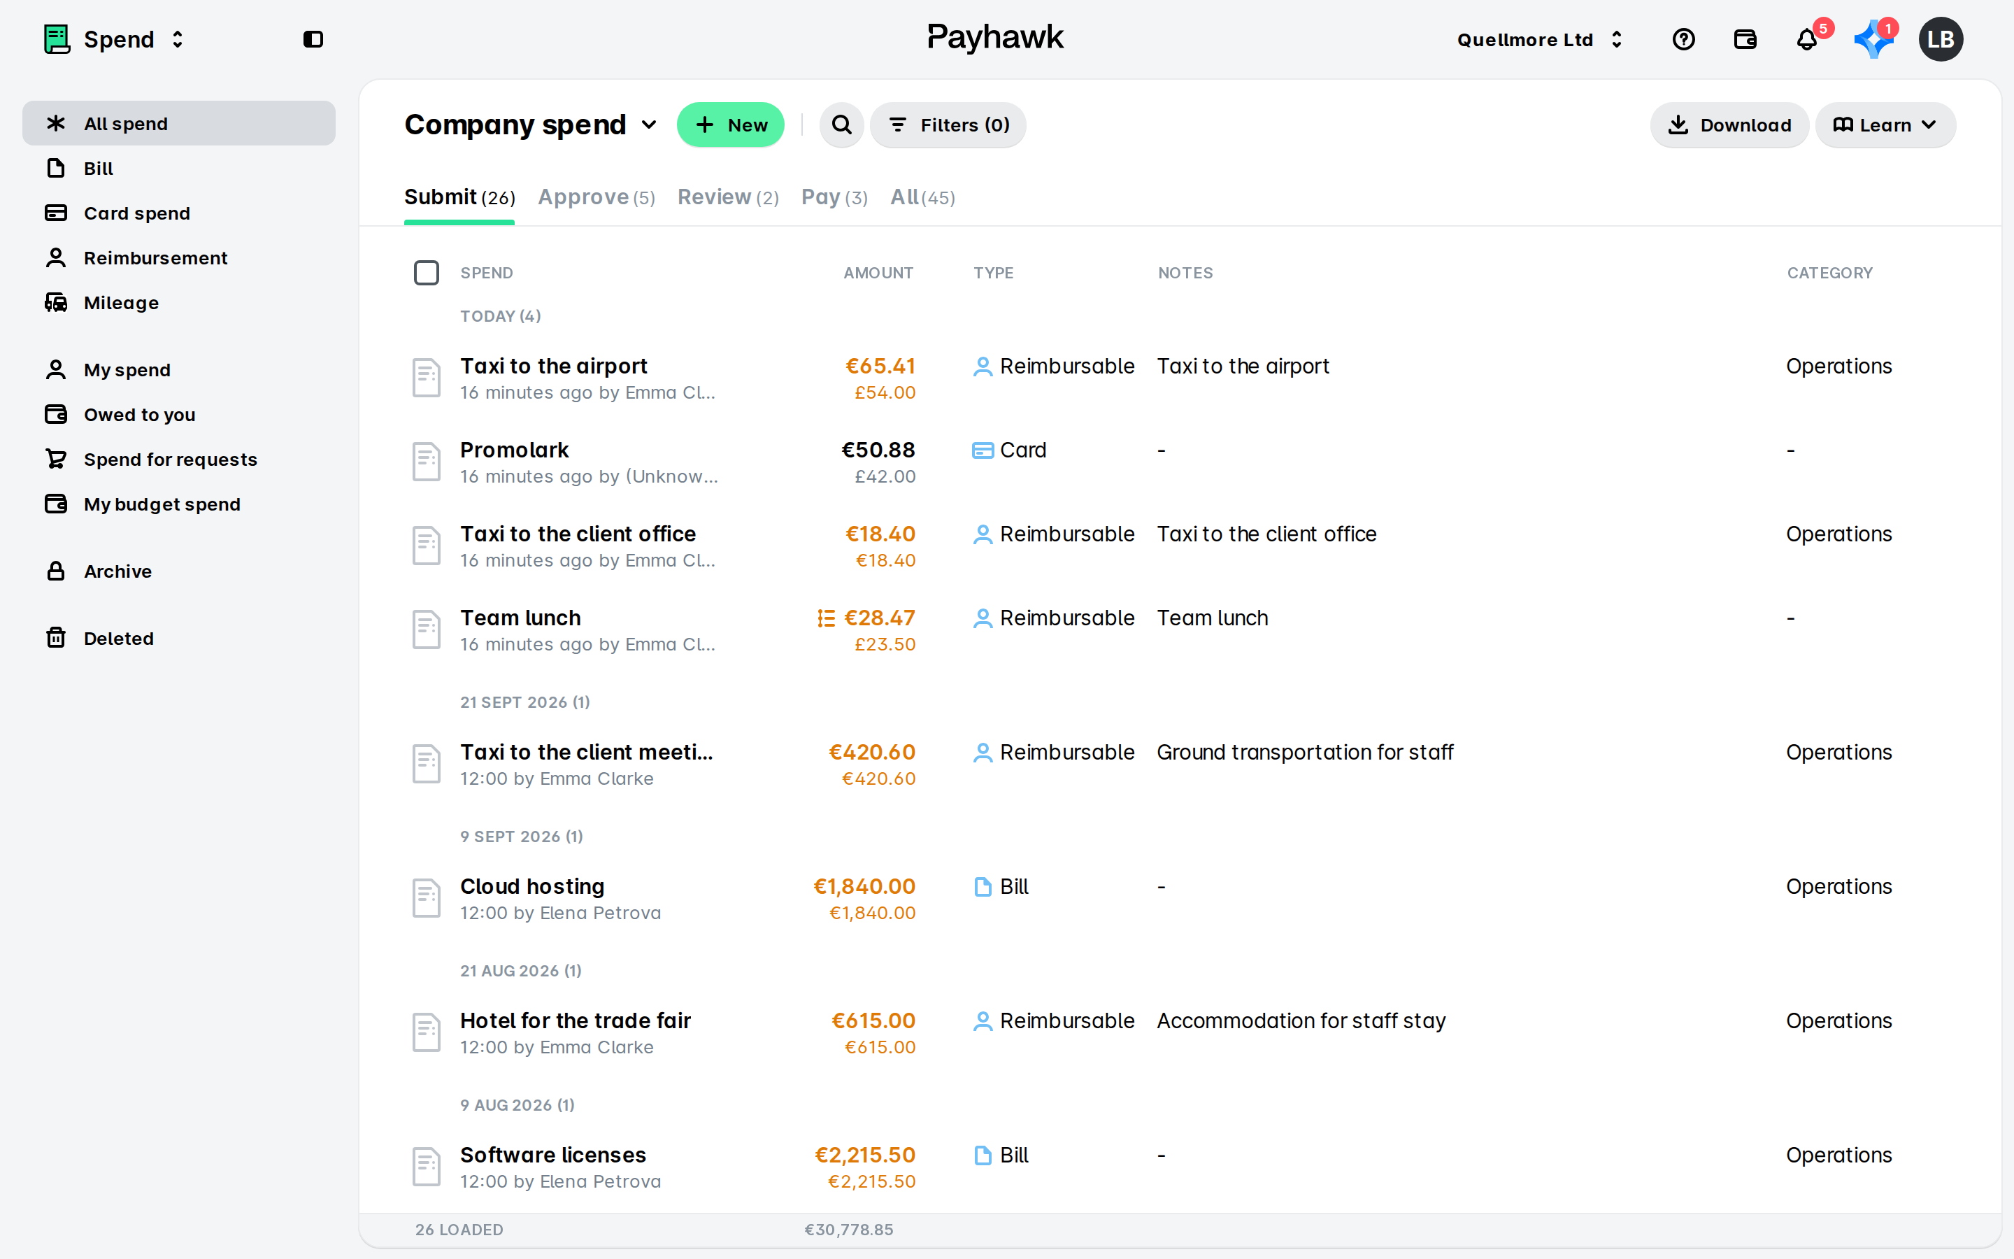Screen dimensions: 2014x1259
Task: Click the CATEGORY column header
Action: (x=1830, y=273)
